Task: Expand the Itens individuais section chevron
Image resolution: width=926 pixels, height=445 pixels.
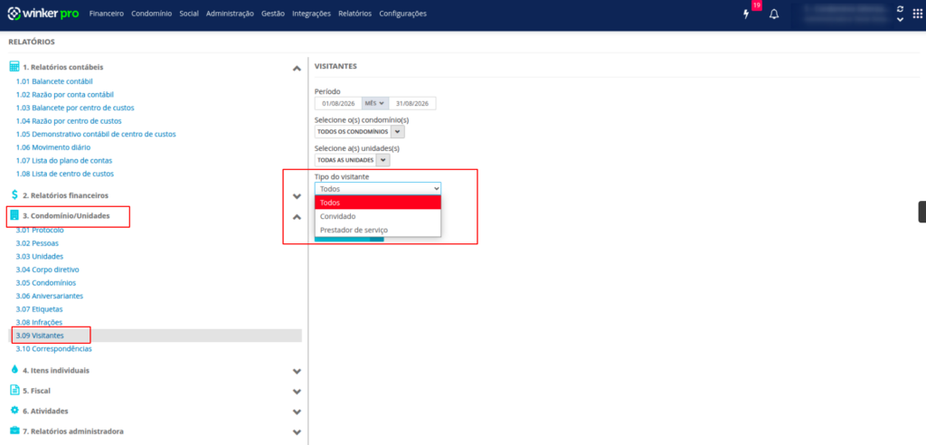Action: (x=297, y=371)
